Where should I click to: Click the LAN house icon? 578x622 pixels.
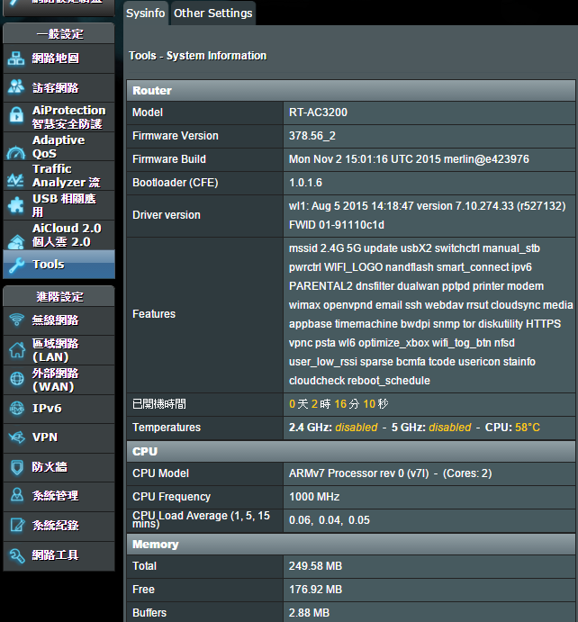(17, 350)
